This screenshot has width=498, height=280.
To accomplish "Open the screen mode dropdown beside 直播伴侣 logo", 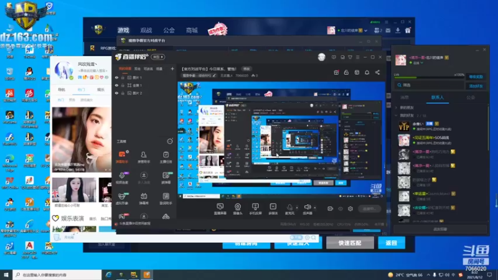I will coord(158,57).
